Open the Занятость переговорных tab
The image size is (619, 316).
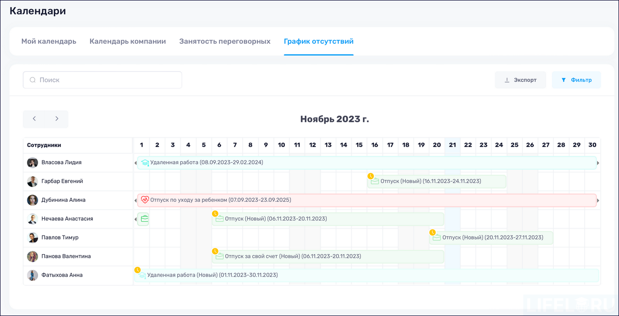[x=225, y=41]
